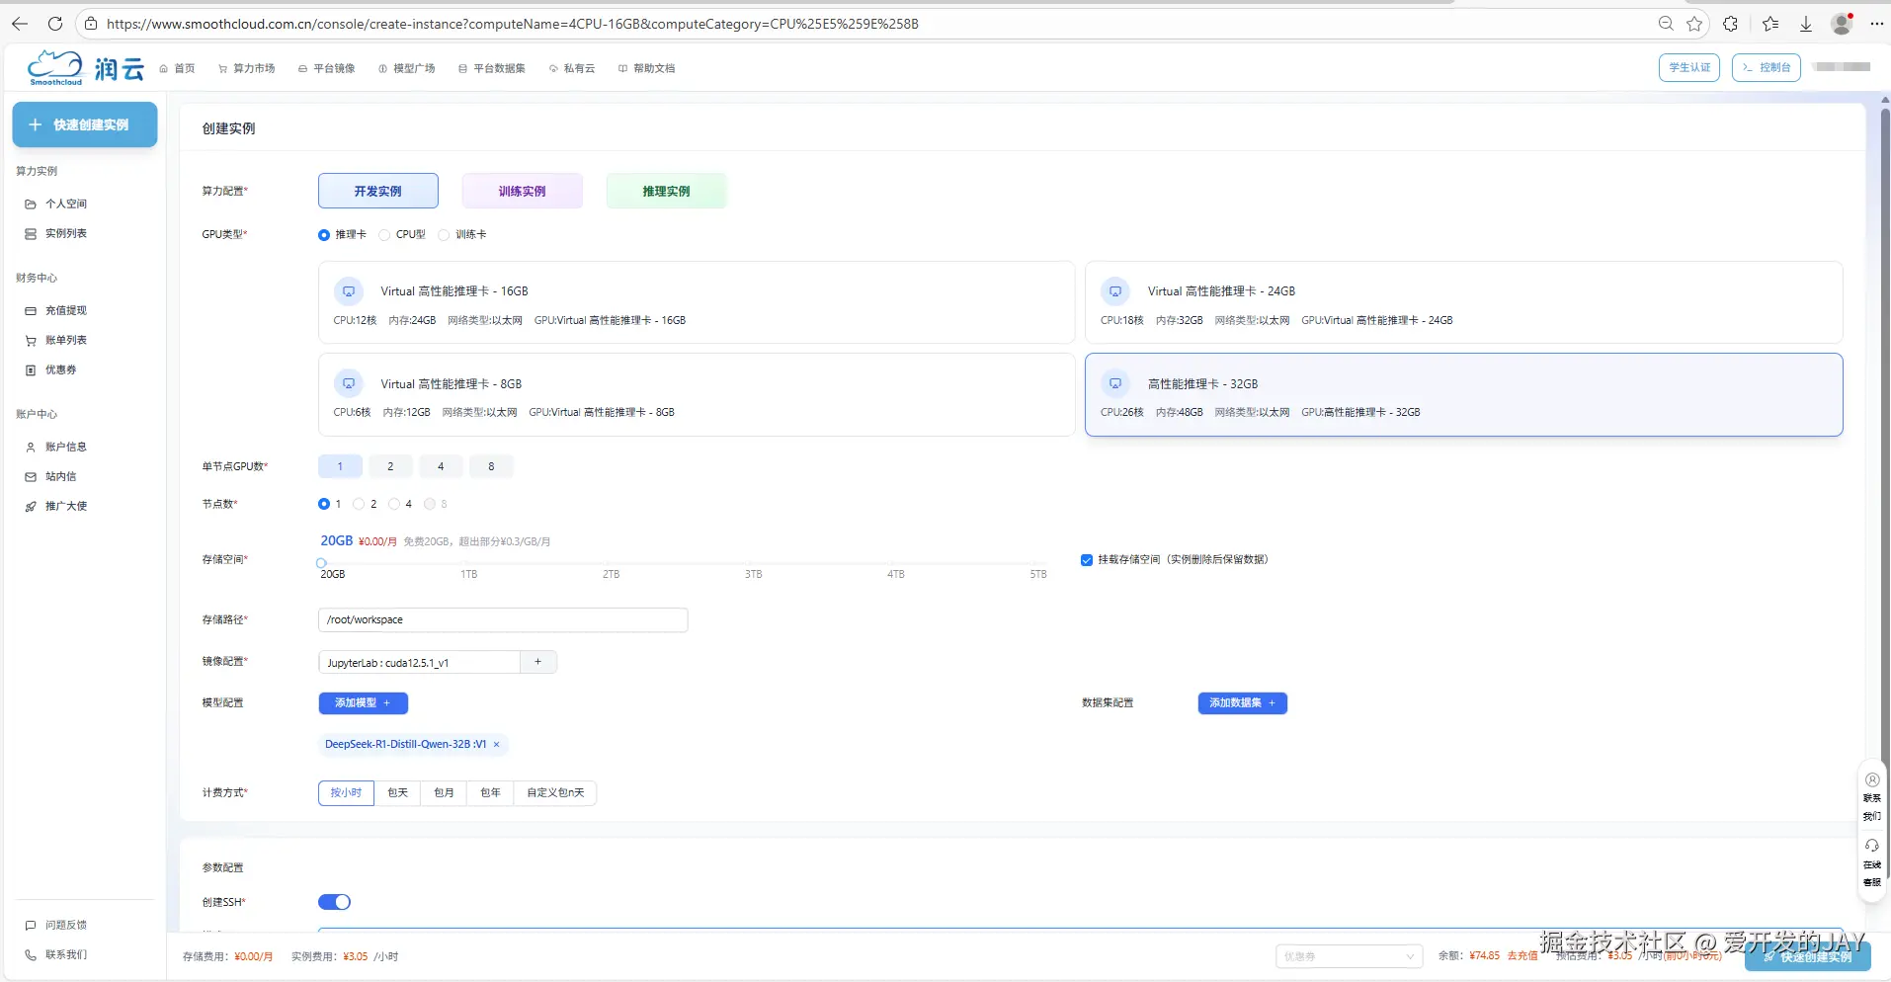Viewport: 1891px width, 982px height.
Task: Select the 推理实例 tab
Action: tap(667, 191)
